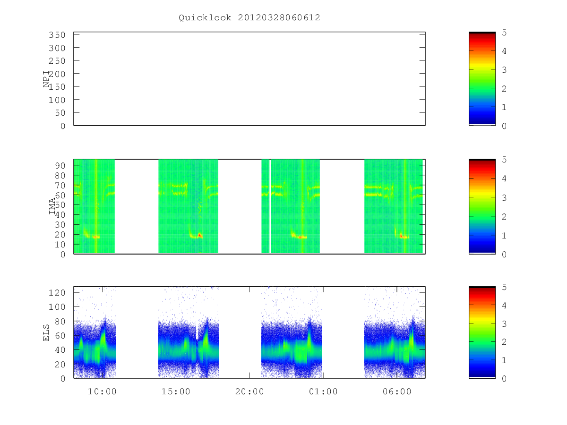
Task: Click the 120 tick on ELS axis
Action: (57, 293)
